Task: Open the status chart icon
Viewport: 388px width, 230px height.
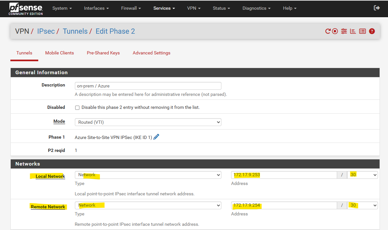Action: [353, 31]
